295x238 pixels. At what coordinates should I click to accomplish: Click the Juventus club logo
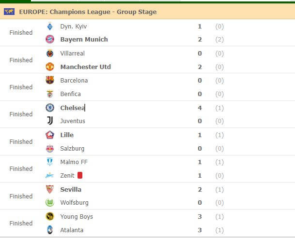tap(50, 121)
